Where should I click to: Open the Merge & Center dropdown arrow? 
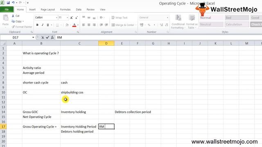[136, 25]
